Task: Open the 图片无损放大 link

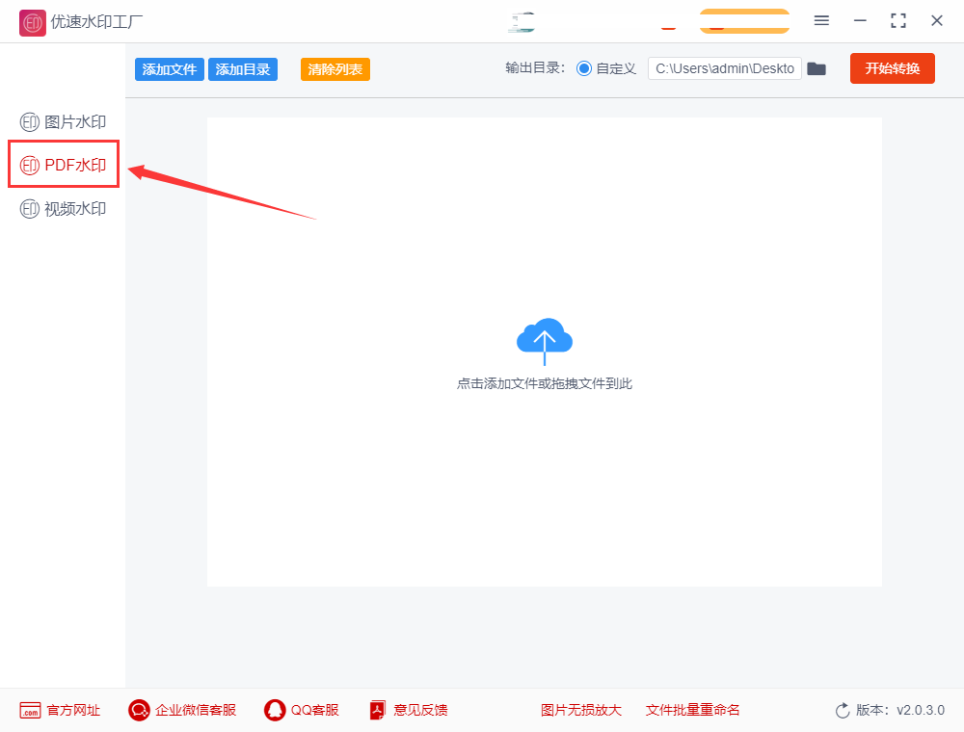Action: coord(581,711)
